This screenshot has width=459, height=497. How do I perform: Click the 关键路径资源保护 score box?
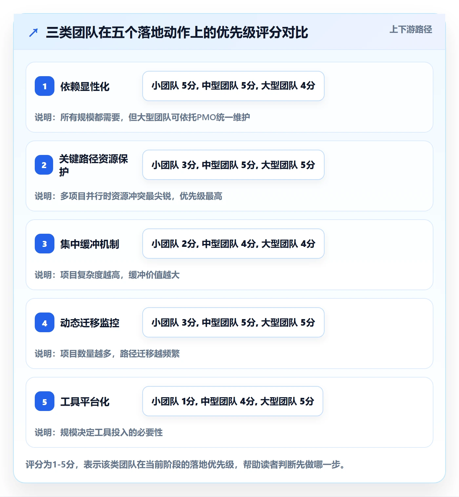click(x=233, y=165)
